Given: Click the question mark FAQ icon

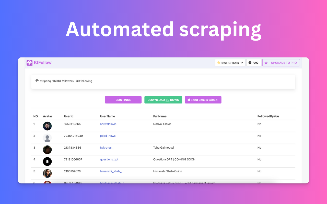Looking at the screenshot, I should coord(250,63).
